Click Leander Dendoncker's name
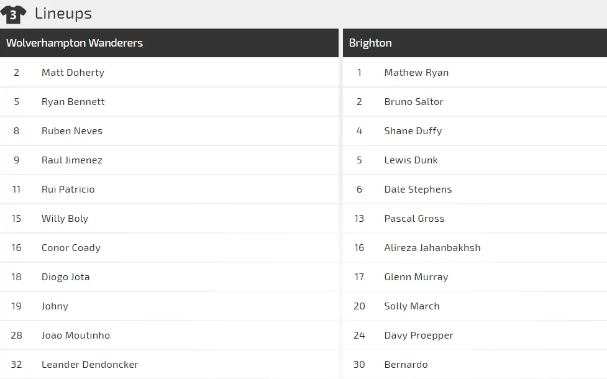This screenshot has width=607, height=379. (x=89, y=364)
